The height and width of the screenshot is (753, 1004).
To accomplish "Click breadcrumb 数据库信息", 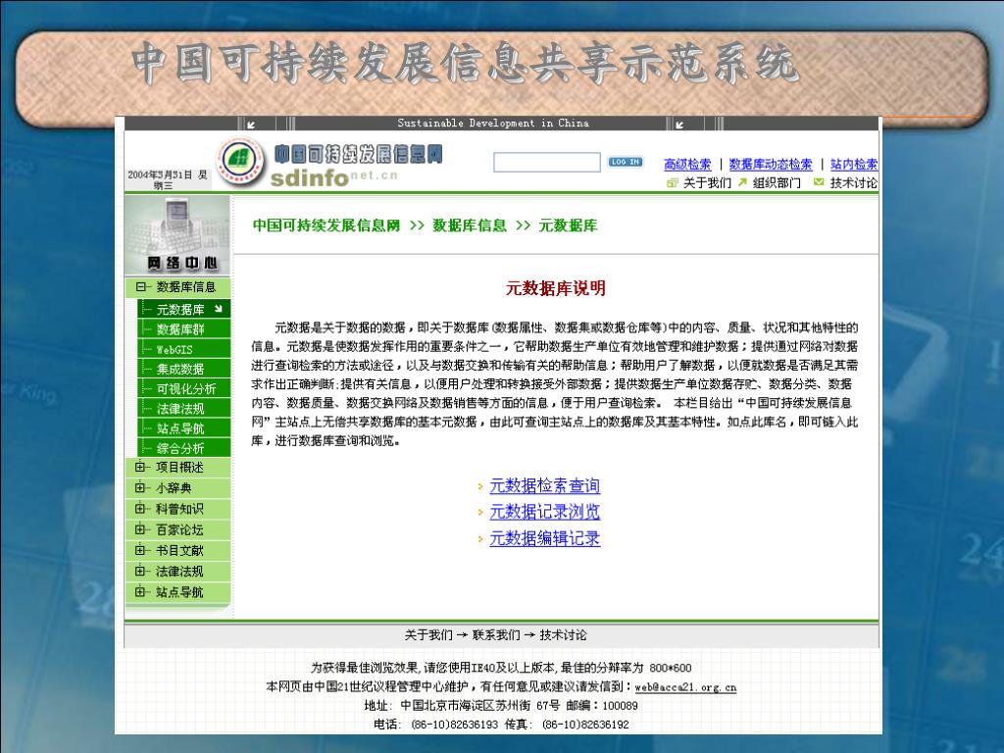I will 470,226.
